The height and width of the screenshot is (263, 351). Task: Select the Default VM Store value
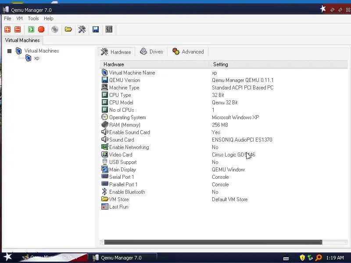[229, 199]
